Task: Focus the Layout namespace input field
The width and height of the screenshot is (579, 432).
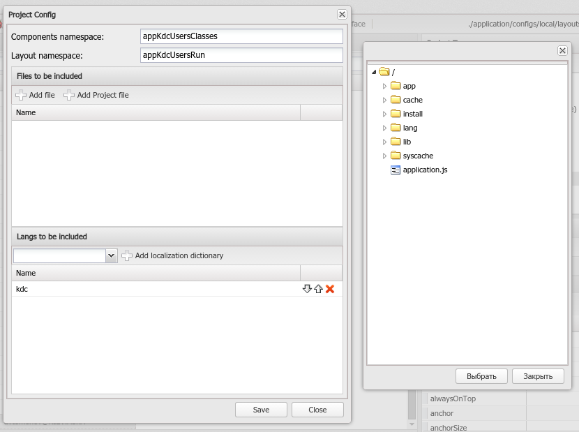Action: click(x=241, y=55)
